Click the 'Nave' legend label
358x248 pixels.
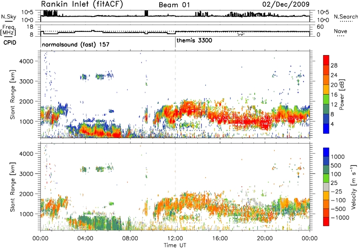(340, 31)
